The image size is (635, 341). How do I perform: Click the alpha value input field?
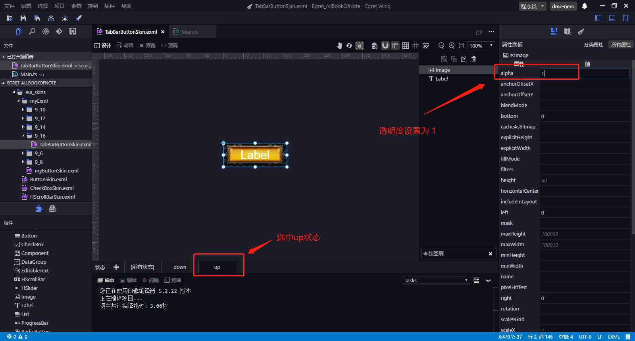(585, 73)
